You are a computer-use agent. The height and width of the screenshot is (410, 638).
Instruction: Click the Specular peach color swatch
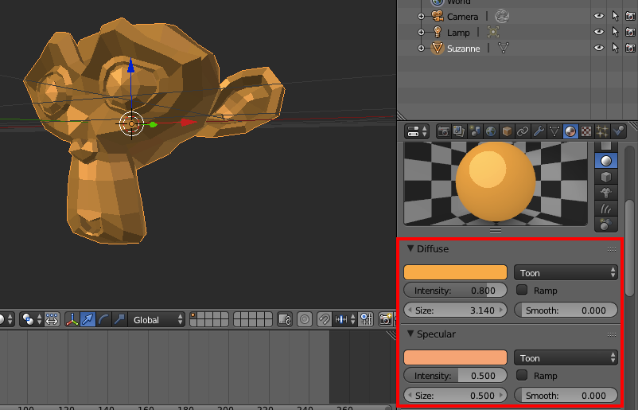[455, 357]
